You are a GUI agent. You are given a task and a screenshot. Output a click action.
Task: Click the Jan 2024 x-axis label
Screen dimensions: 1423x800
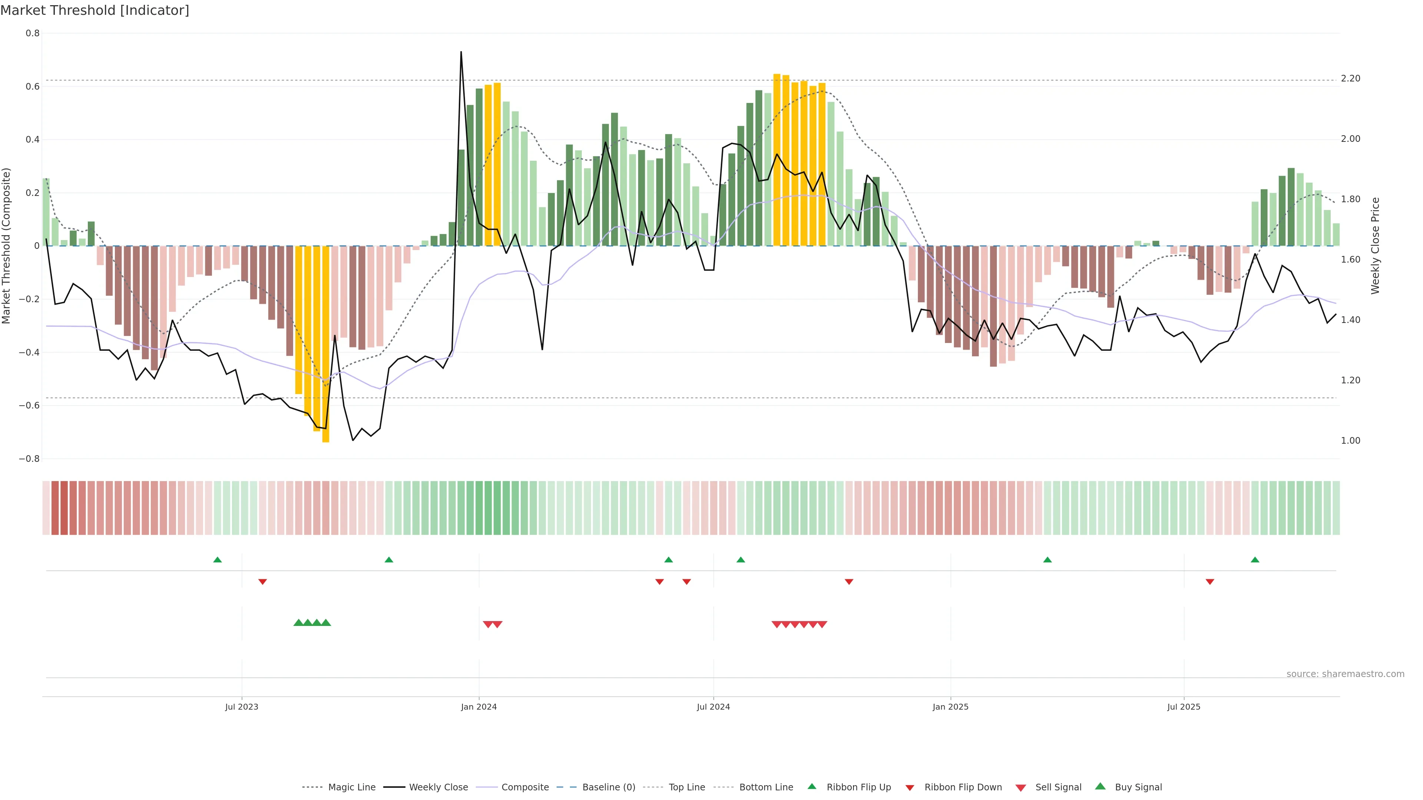479,707
